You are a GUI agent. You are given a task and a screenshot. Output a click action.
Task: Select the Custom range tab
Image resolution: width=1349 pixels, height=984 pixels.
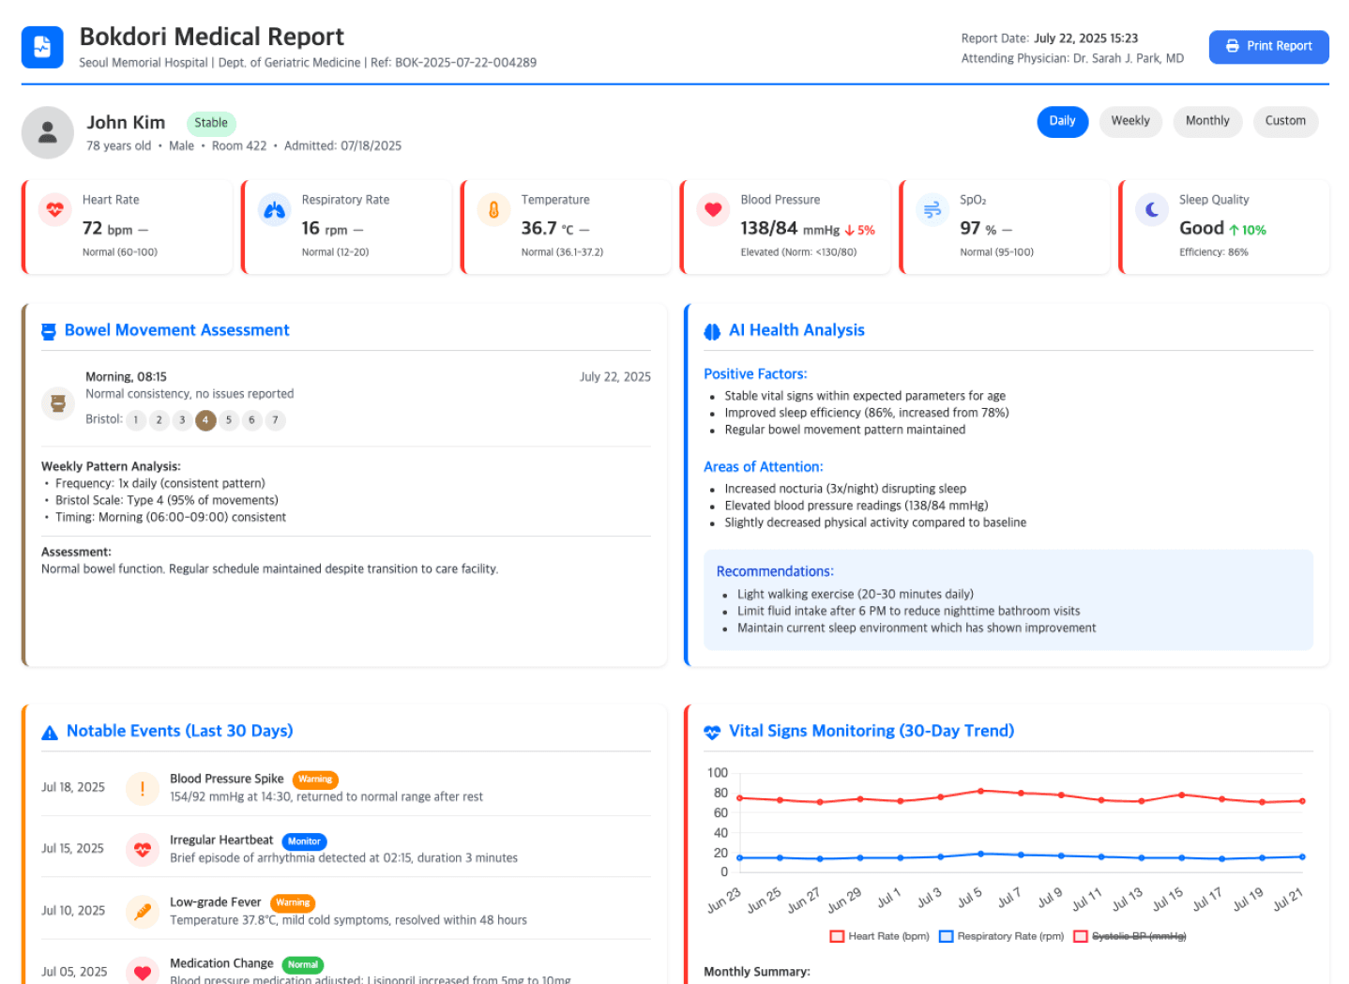1285,121
